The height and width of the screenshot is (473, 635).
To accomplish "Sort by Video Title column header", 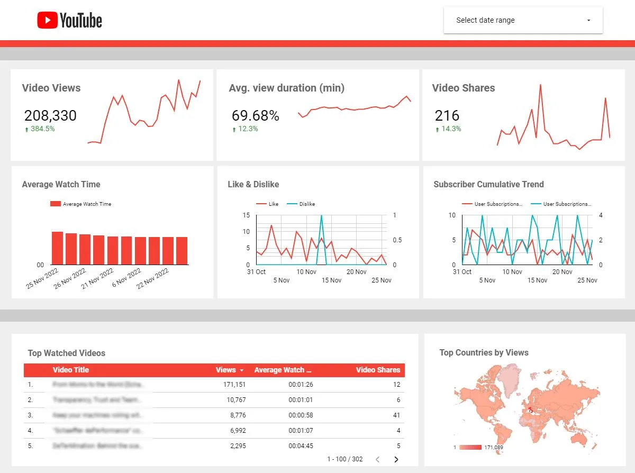I will 71,370.
